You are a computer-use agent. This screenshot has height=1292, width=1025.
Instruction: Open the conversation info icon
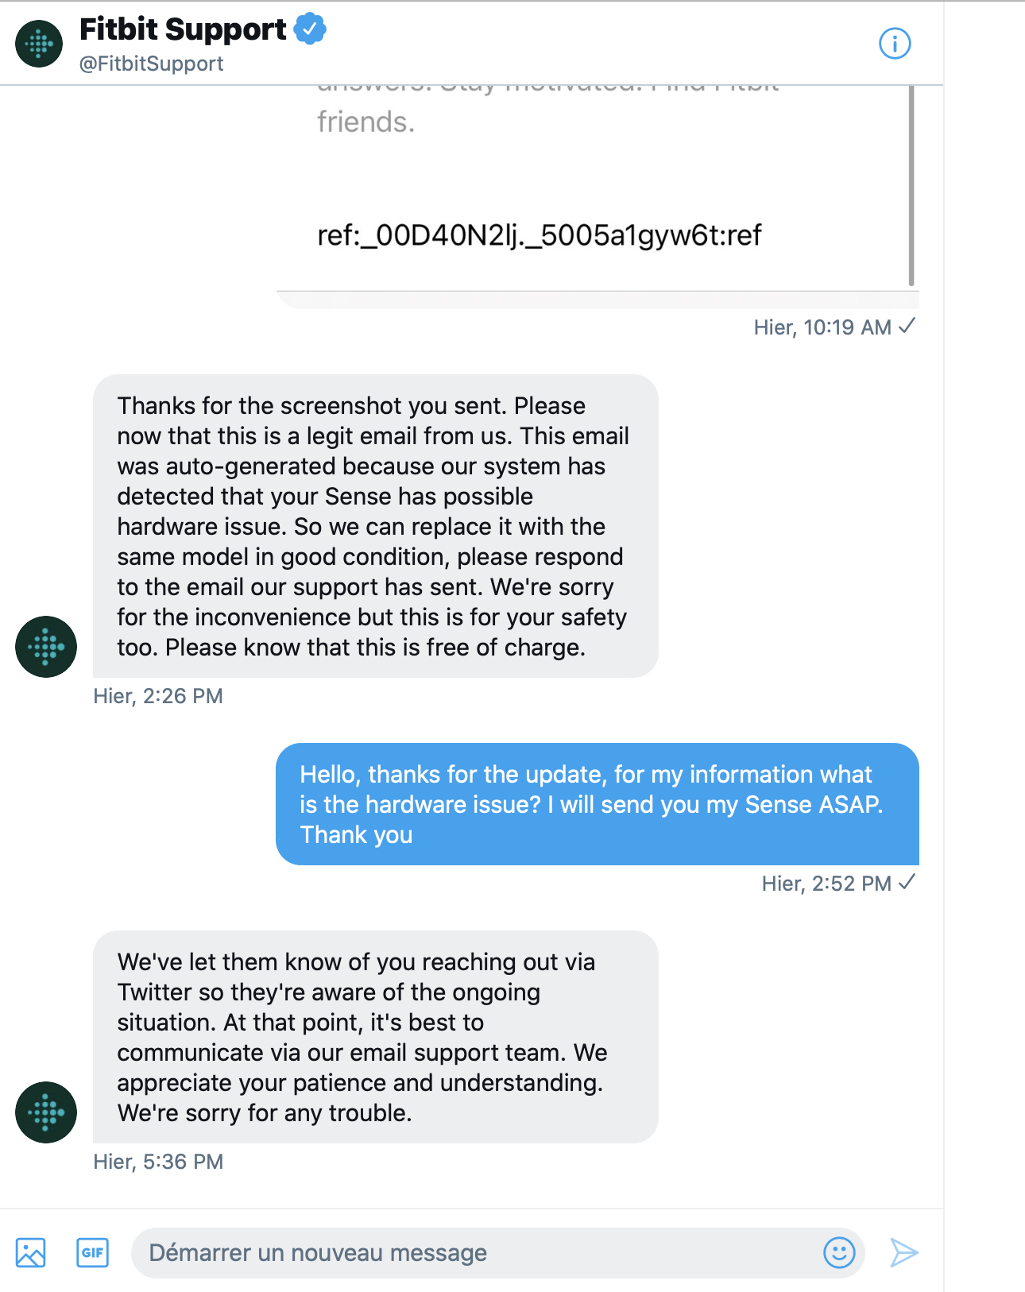(895, 43)
